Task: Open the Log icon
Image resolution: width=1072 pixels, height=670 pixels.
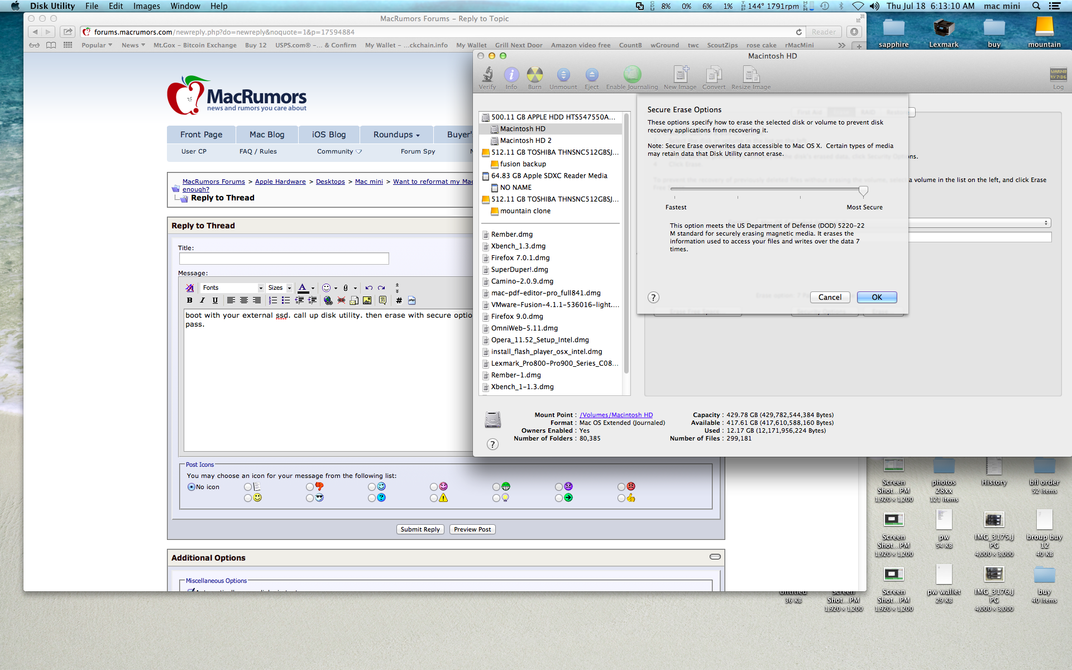Action: pos(1058,75)
